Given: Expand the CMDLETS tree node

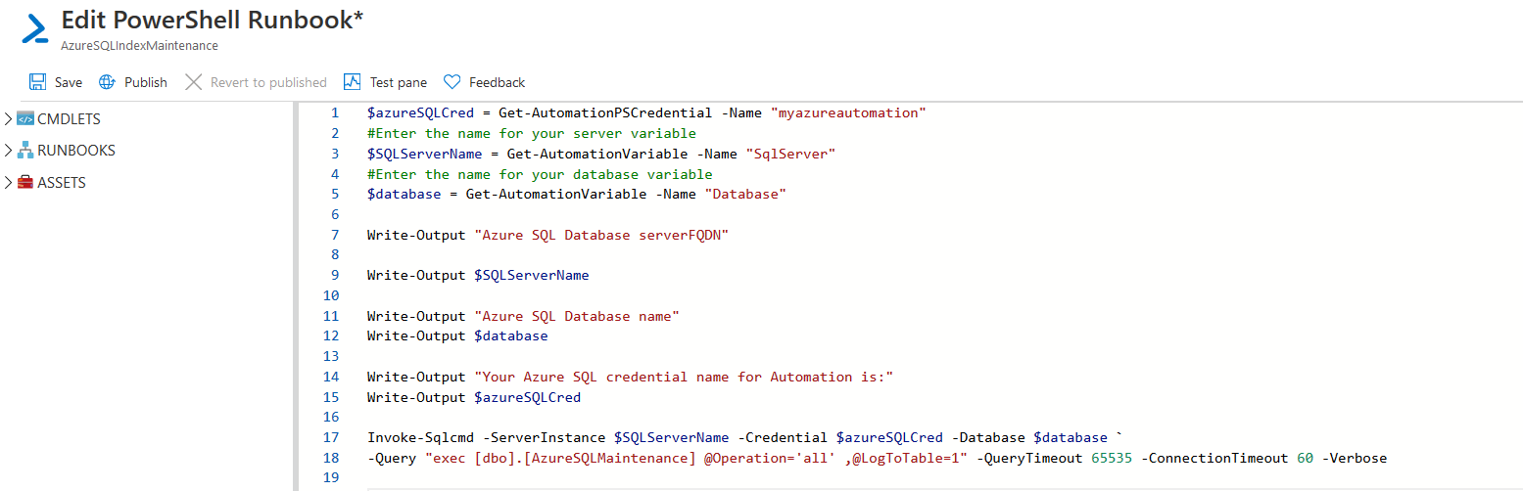Looking at the screenshot, I should click(9, 119).
